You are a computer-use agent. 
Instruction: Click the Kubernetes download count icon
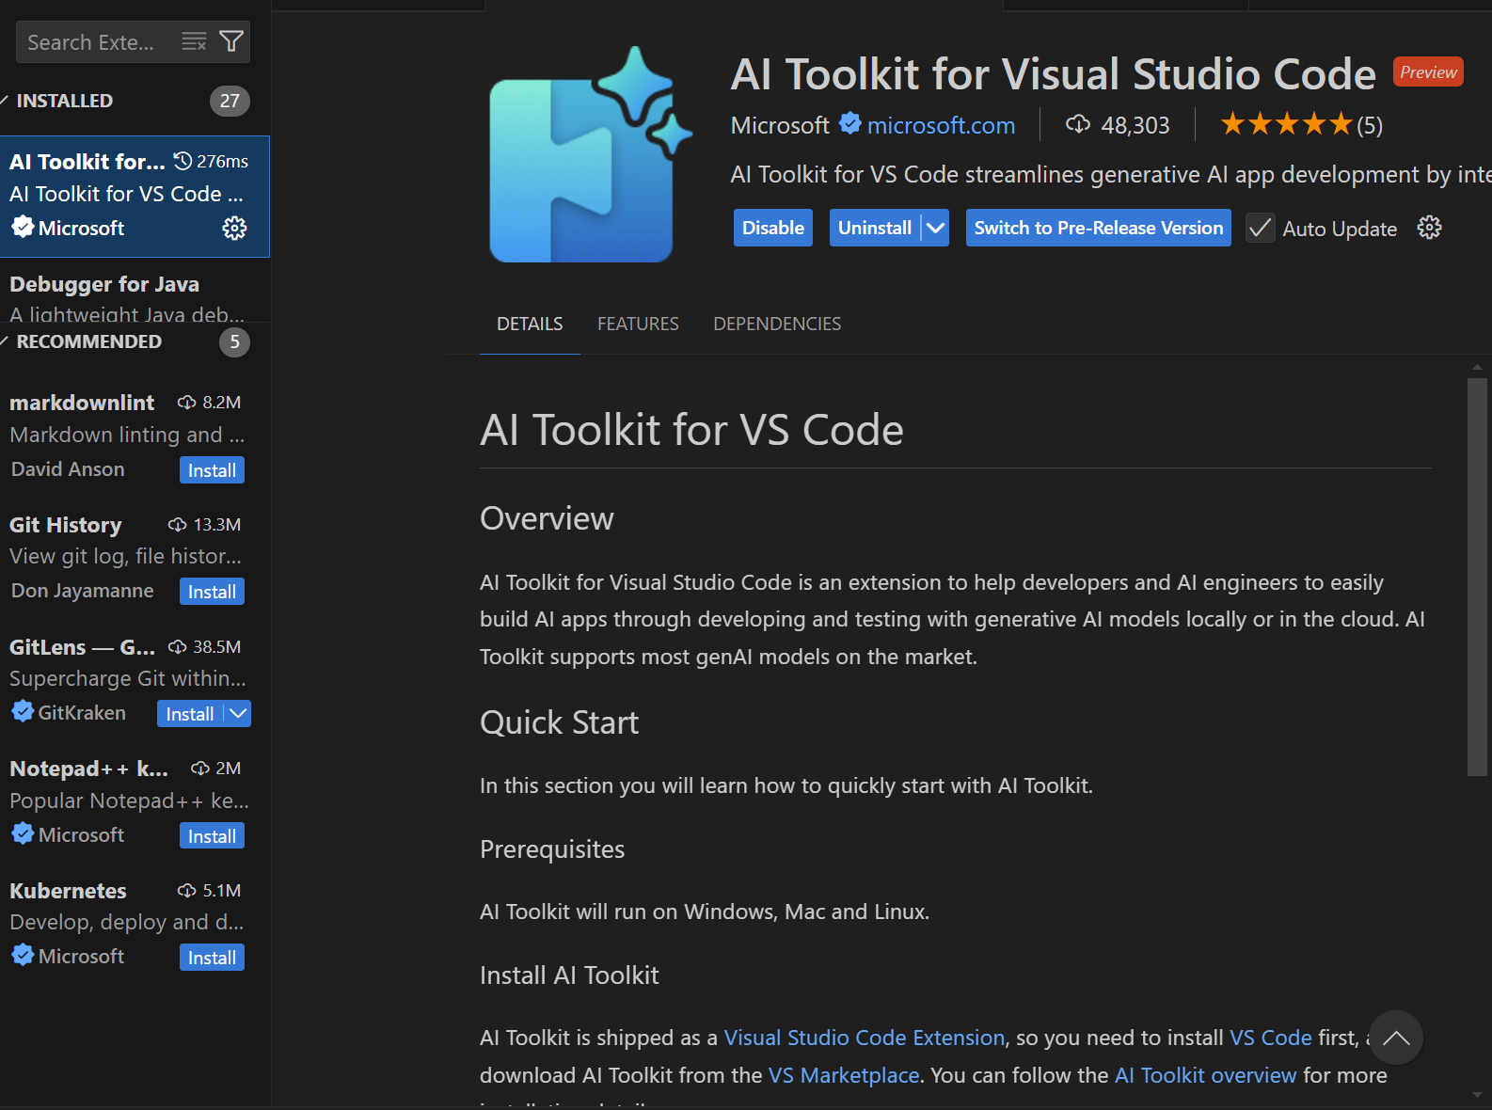(x=187, y=891)
